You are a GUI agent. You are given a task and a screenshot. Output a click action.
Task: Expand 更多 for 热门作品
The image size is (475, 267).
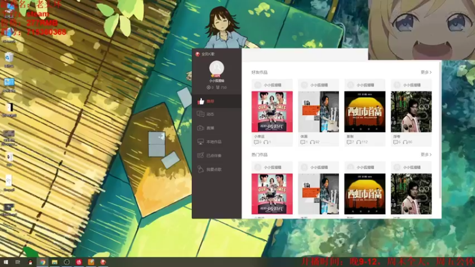[426, 155]
